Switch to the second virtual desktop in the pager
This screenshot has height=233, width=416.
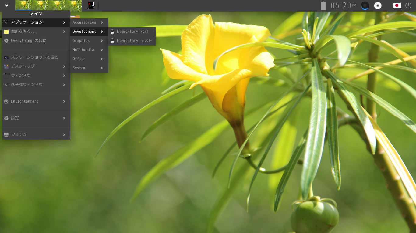click(x=40, y=5)
